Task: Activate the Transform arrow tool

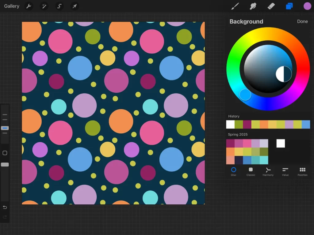Action: (75, 6)
